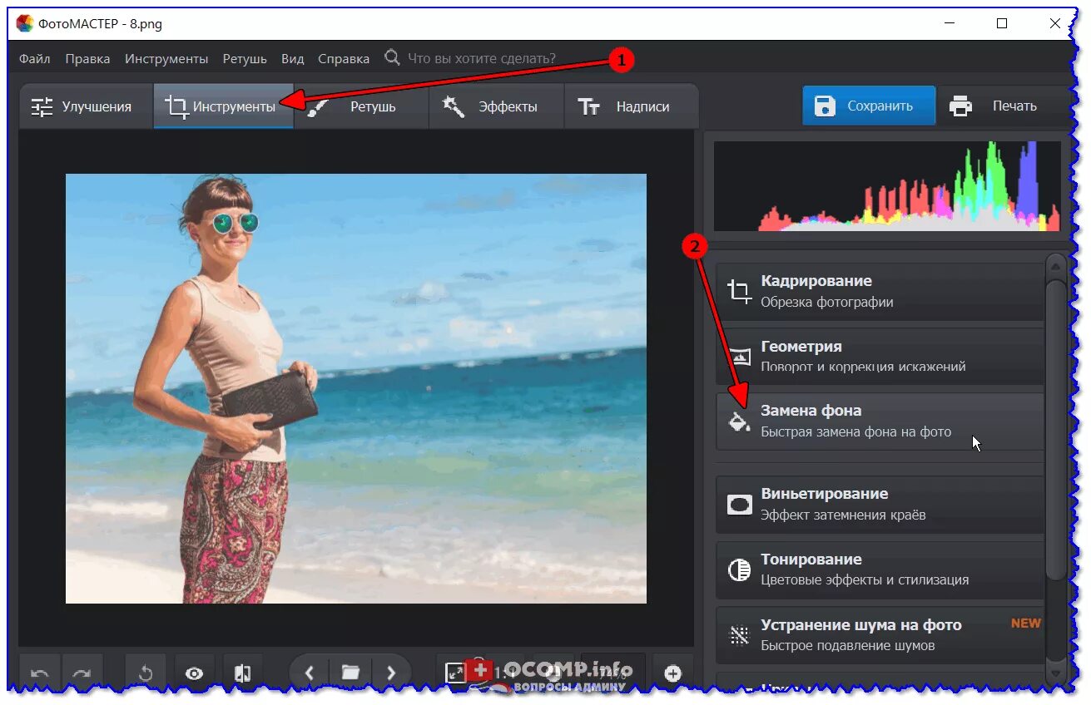Click the search field 'Что вы хотите сделать?'

click(x=482, y=59)
